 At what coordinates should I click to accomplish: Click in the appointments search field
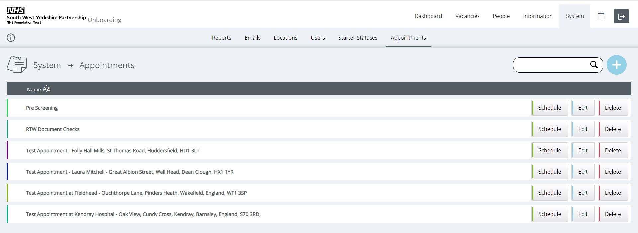pyautogui.click(x=552, y=65)
